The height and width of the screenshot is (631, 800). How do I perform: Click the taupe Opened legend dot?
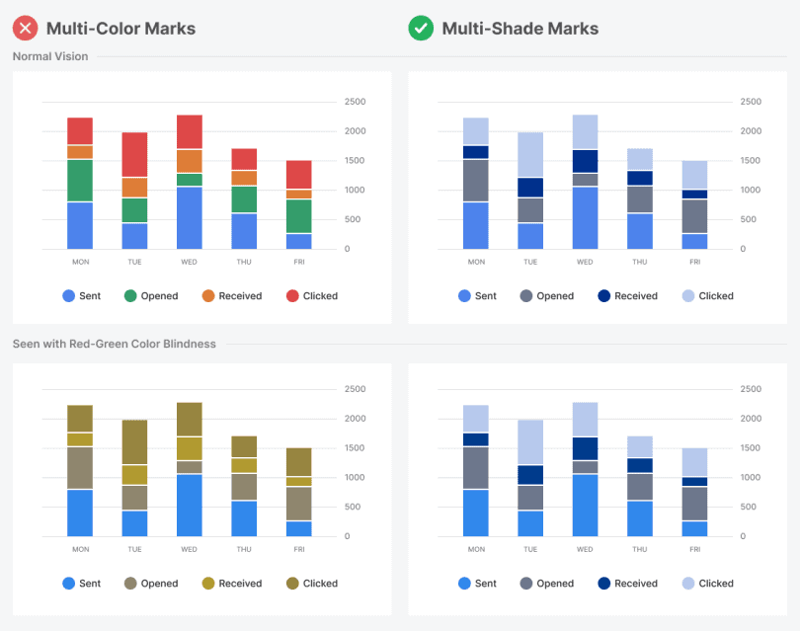tap(130, 583)
